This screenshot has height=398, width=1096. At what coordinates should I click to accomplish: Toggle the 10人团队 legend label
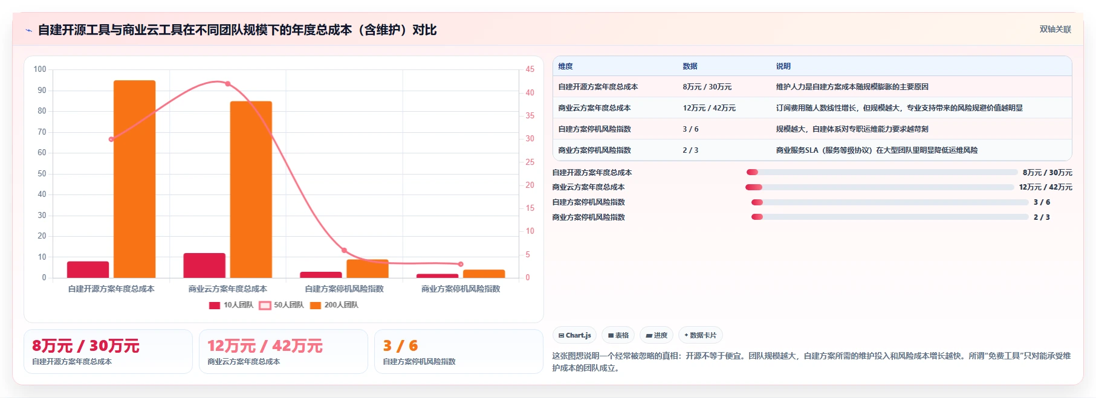click(238, 305)
